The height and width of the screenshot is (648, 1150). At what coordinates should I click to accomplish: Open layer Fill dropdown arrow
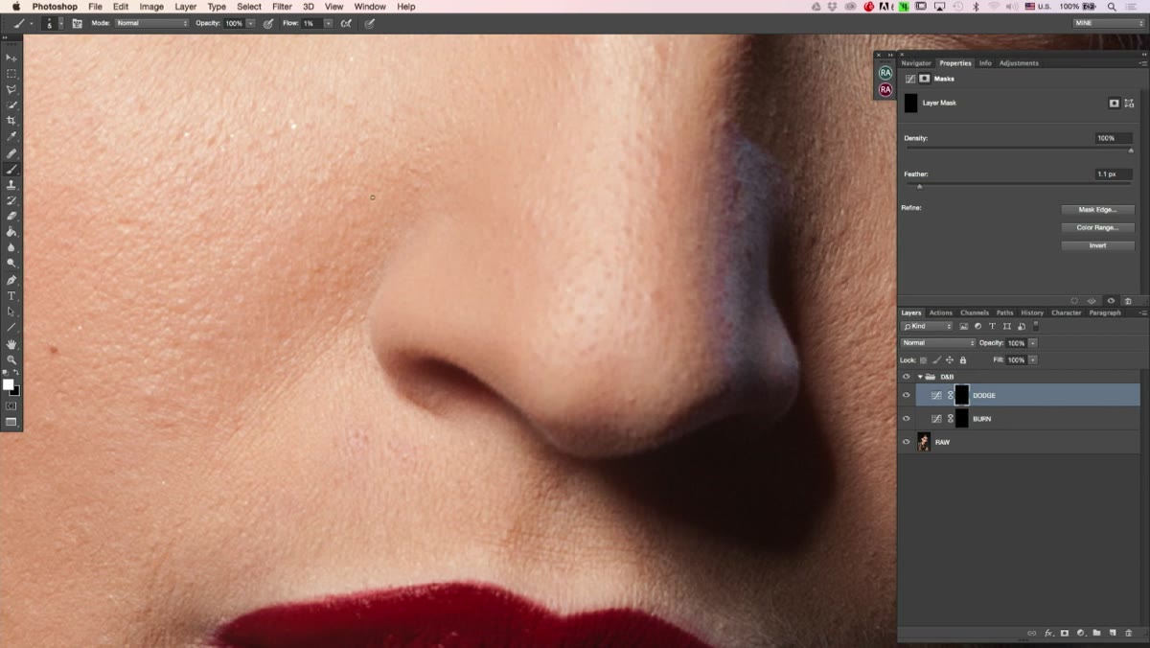1033,360
